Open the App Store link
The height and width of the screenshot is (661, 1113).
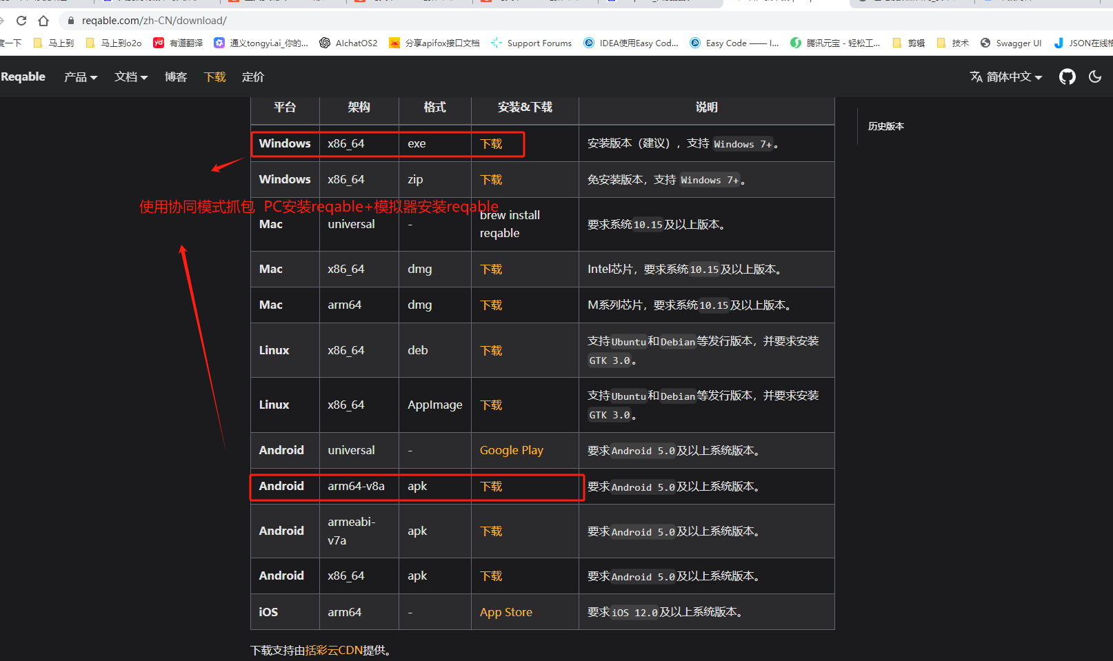click(x=506, y=612)
